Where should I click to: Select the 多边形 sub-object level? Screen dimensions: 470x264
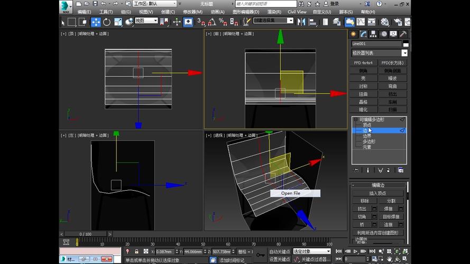(x=369, y=142)
